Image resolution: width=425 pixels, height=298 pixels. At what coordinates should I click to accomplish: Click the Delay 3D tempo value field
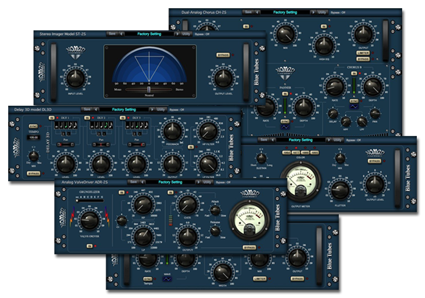[x=33, y=137]
